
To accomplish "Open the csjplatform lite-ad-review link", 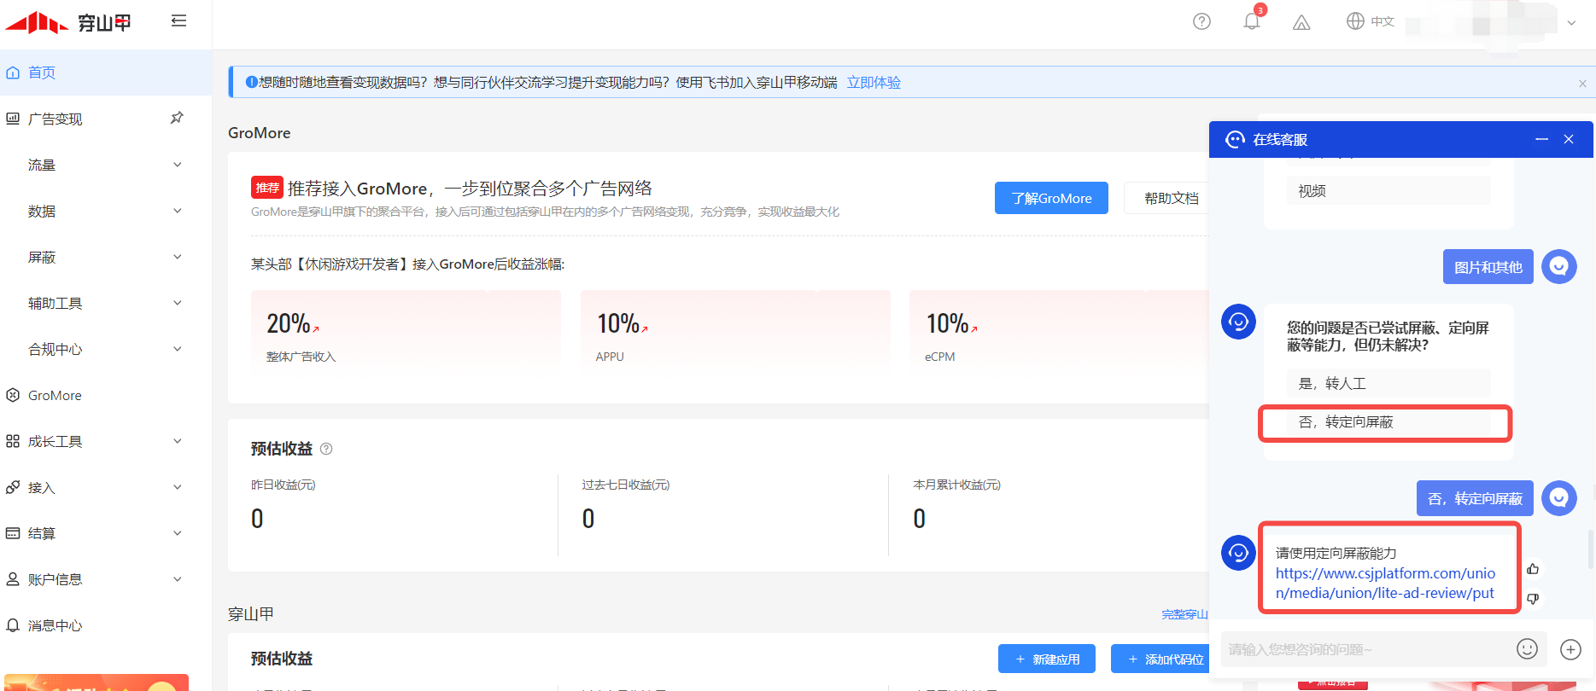I will coord(1385,584).
